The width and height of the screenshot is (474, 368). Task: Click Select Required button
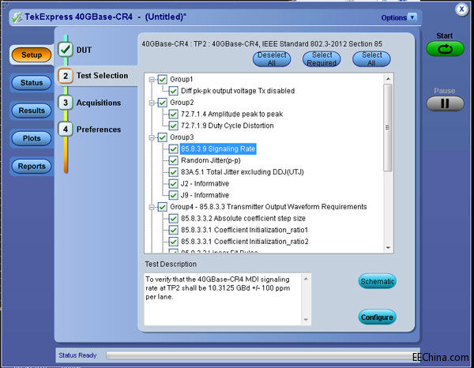pos(322,59)
